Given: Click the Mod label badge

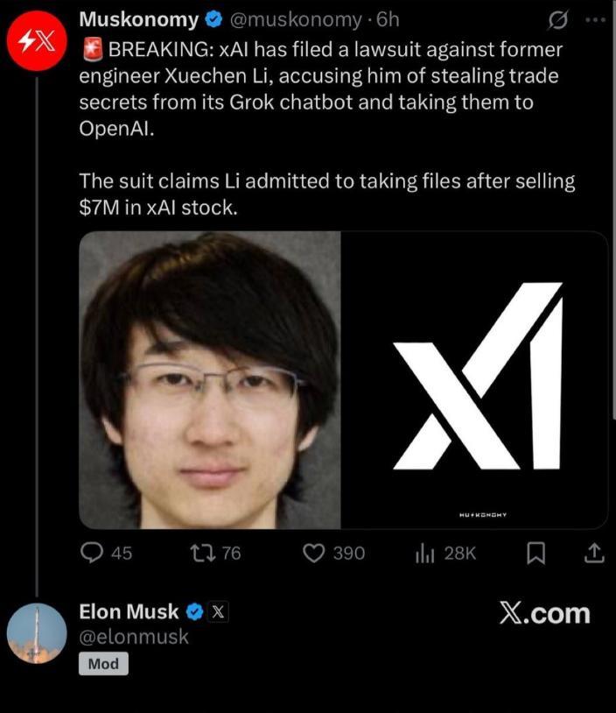Looking at the screenshot, I should point(103,664).
